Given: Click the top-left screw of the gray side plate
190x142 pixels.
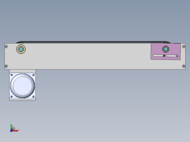Looking at the screenshot, I should coord(6,47).
